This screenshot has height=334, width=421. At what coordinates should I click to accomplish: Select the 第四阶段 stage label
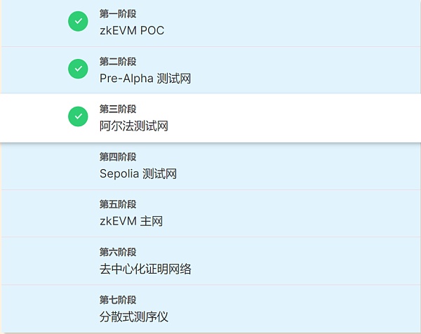coord(118,157)
